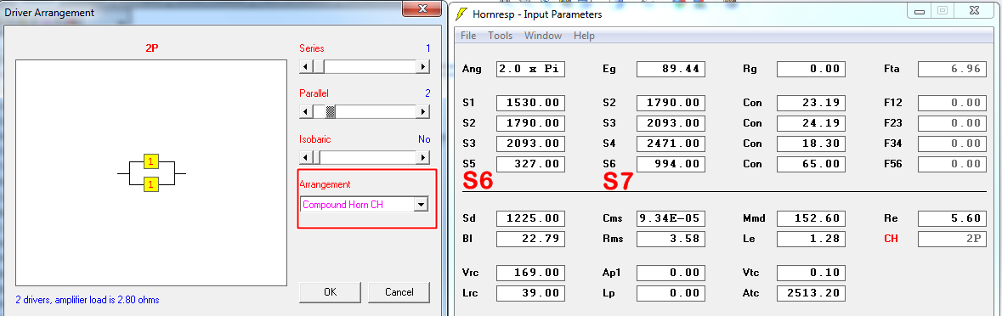1002x316 pixels.
Task: Click the Parallel slider thumb
Action: [331, 112]
